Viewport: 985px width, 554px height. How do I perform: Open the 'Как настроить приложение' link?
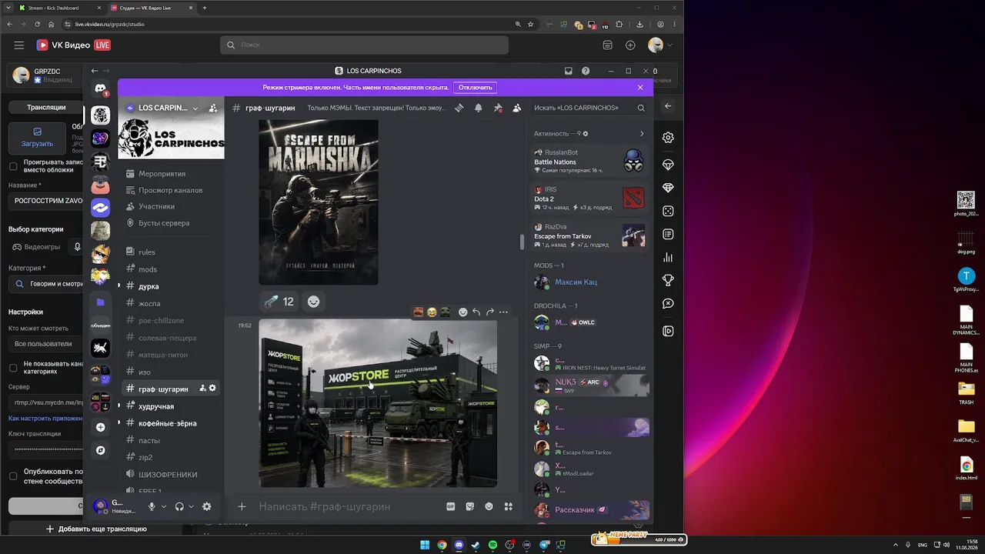(x=45, y=419)
